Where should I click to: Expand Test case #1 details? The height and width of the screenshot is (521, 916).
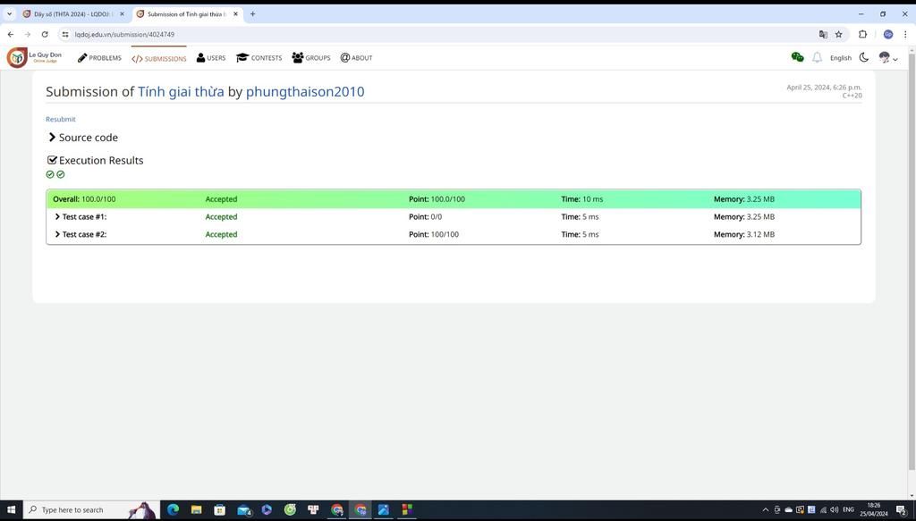coord(80,217)
